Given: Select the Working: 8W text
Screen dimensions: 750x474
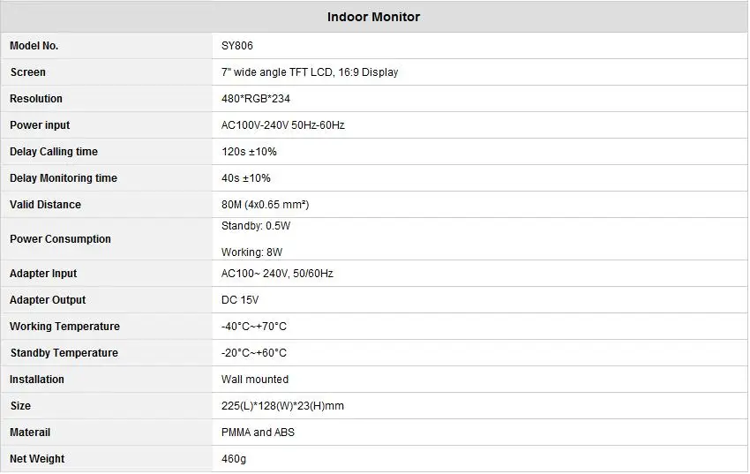Looking at the screenshot, I should coord(252,252).
